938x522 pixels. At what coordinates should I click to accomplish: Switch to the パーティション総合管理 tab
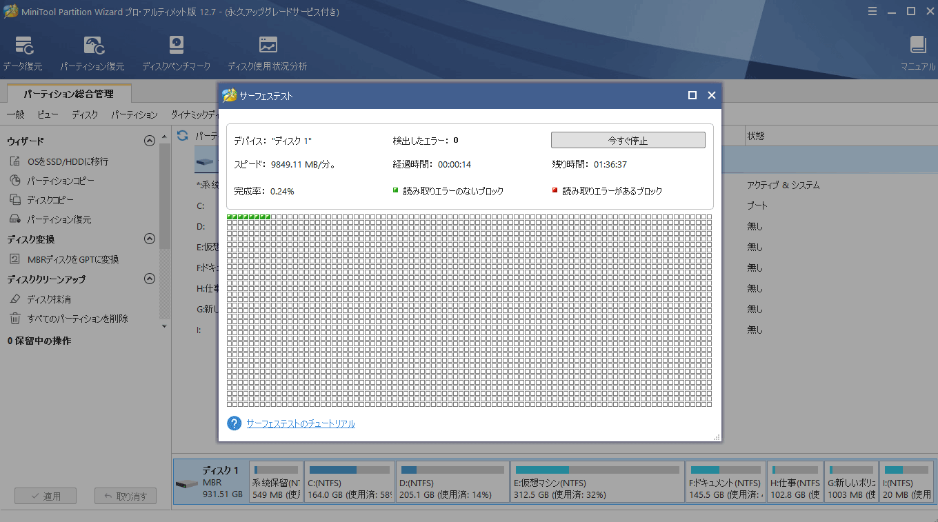(68, 92)
